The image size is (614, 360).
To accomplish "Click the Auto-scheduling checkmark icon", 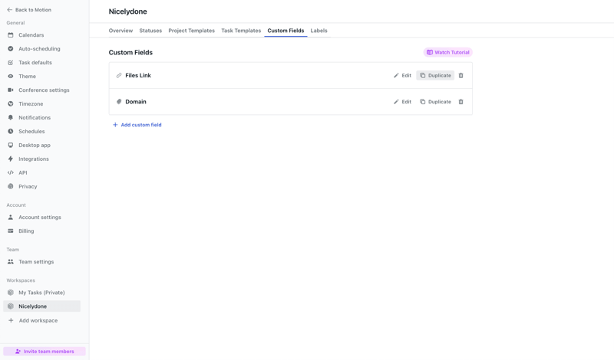I will point(11,48).
